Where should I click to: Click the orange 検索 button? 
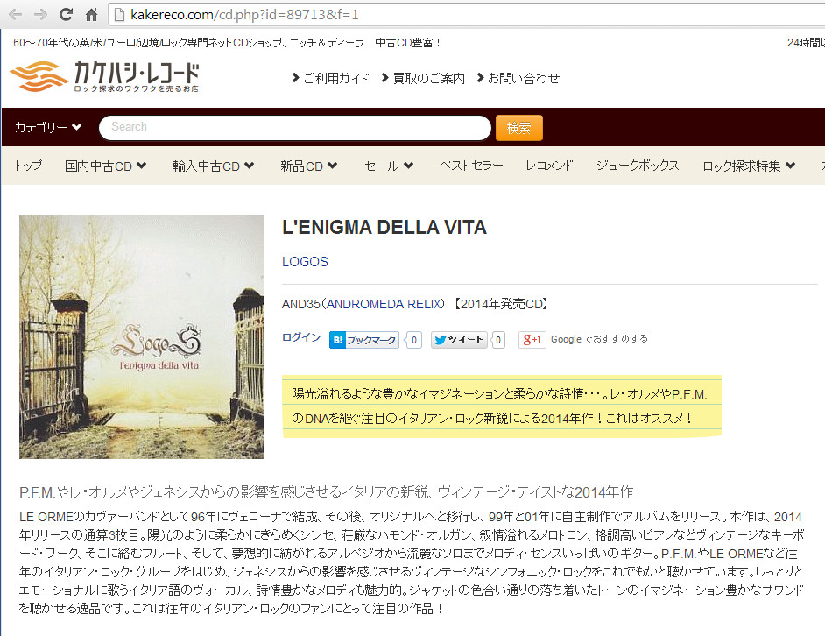point(518,128)
